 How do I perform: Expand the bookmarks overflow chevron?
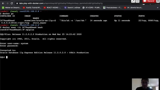158,8
